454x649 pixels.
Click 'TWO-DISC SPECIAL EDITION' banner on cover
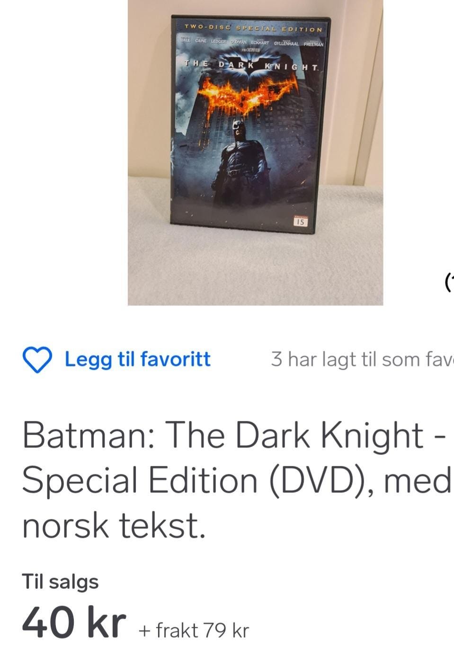click(x=253, y=28)
